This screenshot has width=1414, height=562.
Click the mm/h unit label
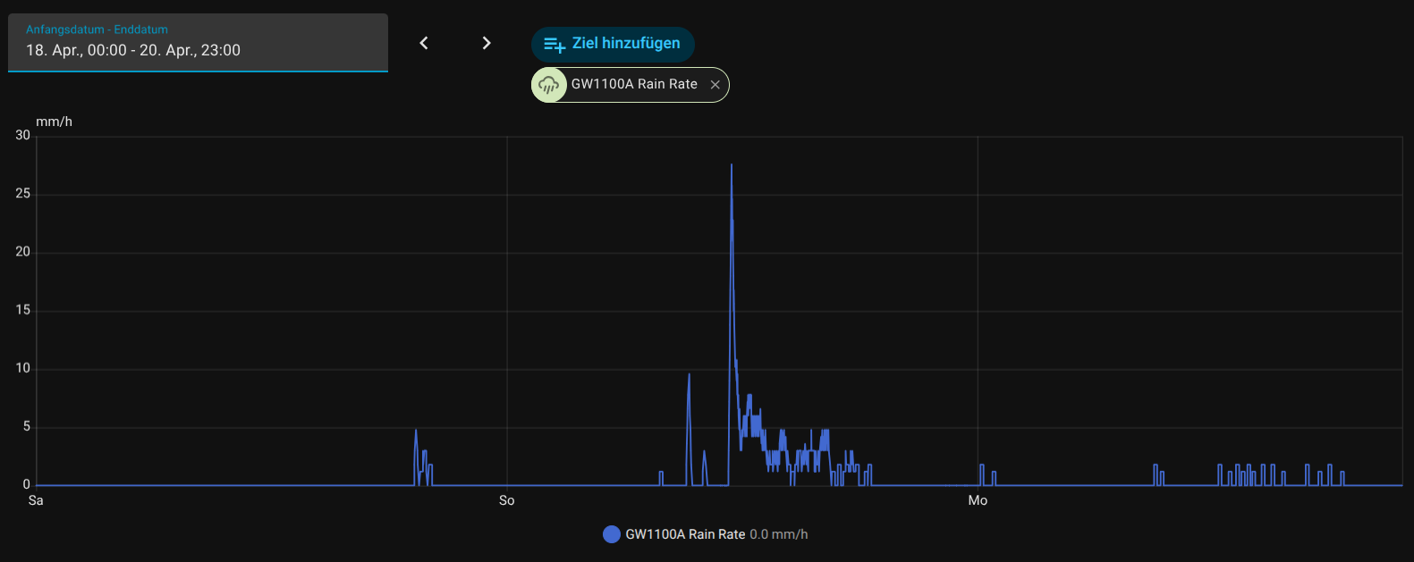(x=54, y=122)
